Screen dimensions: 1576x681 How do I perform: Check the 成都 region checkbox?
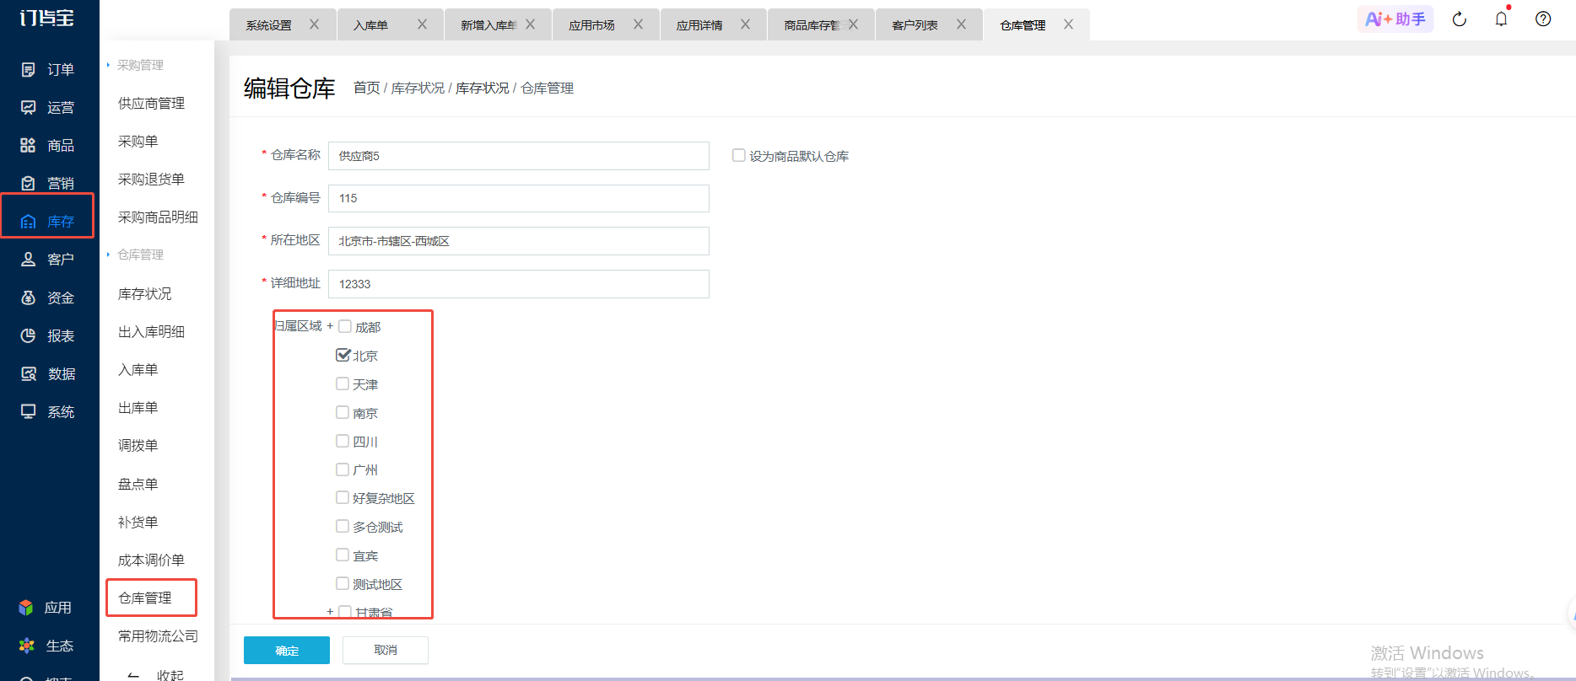(x=345, y=327)
